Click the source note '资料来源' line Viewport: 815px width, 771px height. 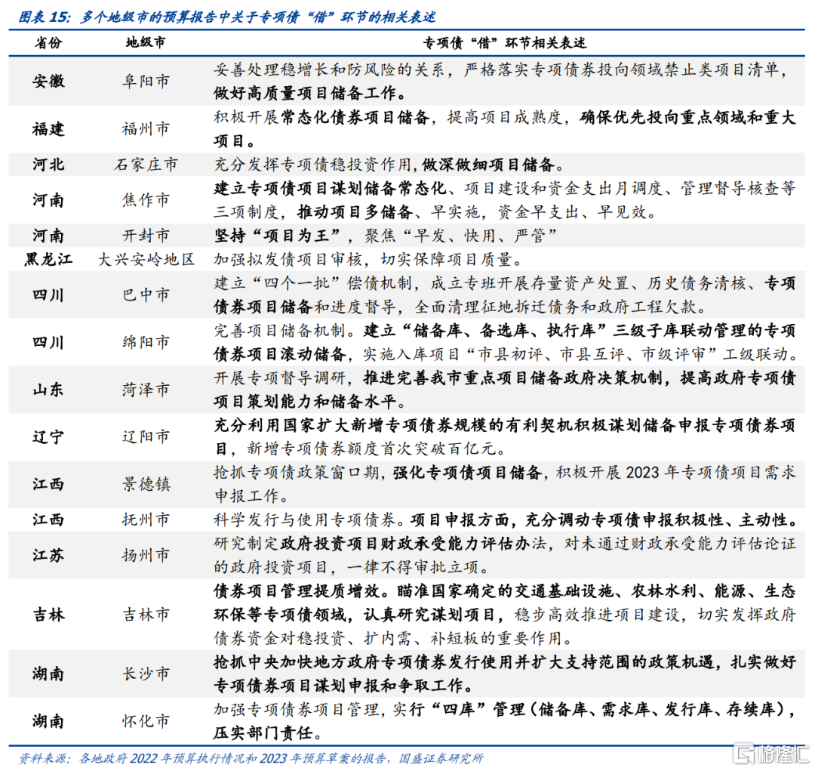pyautogui.click(x=251, y=759)
